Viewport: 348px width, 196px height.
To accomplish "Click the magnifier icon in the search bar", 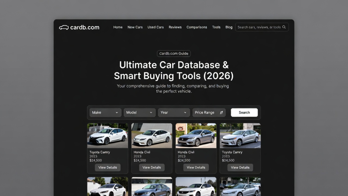I will 284,27.
